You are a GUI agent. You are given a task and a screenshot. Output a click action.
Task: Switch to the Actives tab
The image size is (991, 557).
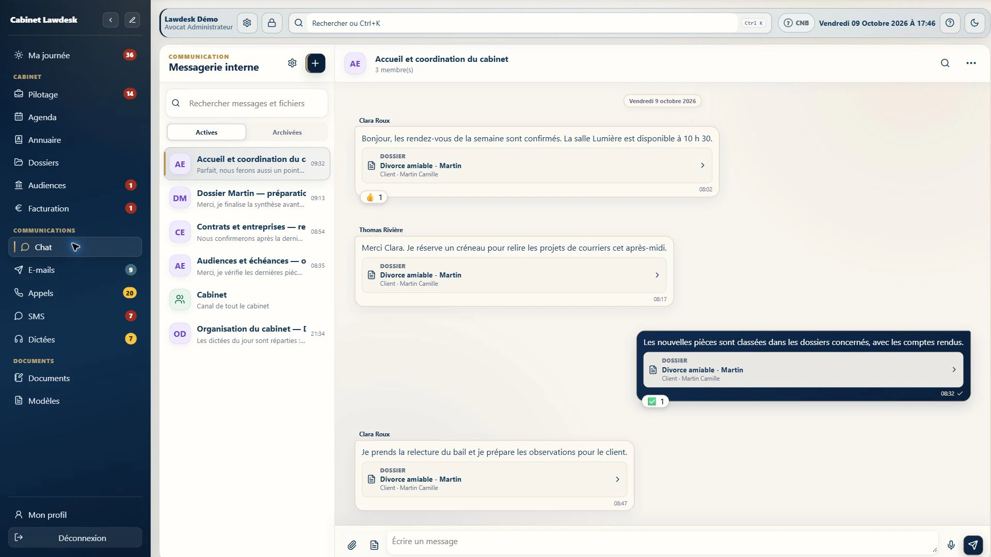[x=206, y=133]
